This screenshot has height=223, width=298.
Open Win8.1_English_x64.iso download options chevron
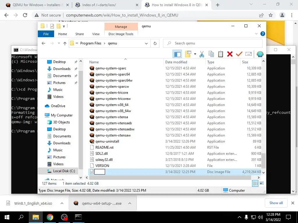pyautogui.click(x=62, y=203)
